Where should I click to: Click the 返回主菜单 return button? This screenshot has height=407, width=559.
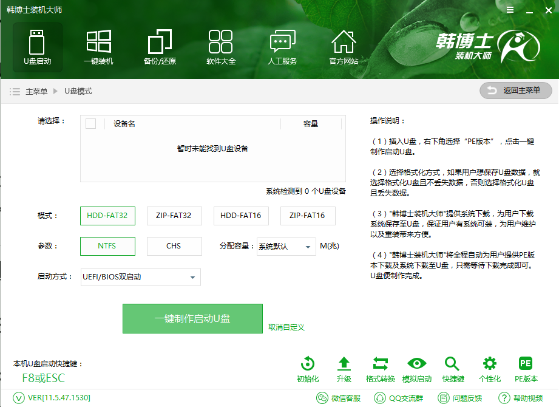coord(515,90)
